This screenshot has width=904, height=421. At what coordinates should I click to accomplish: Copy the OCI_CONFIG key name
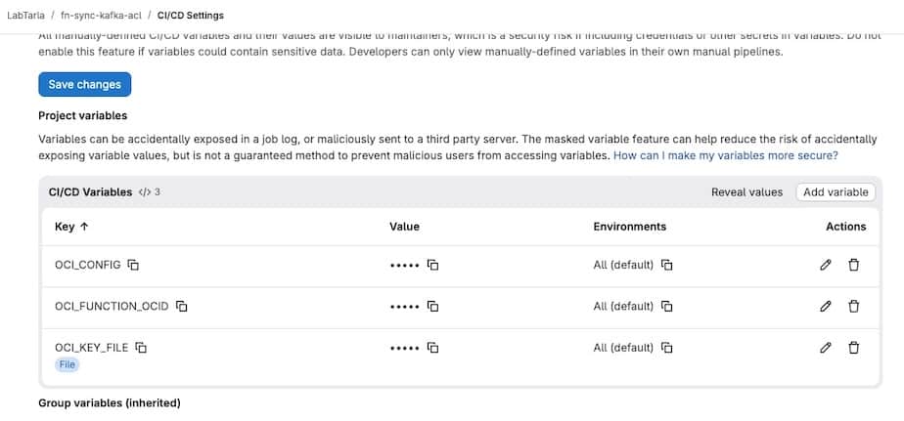coord(134,265)
